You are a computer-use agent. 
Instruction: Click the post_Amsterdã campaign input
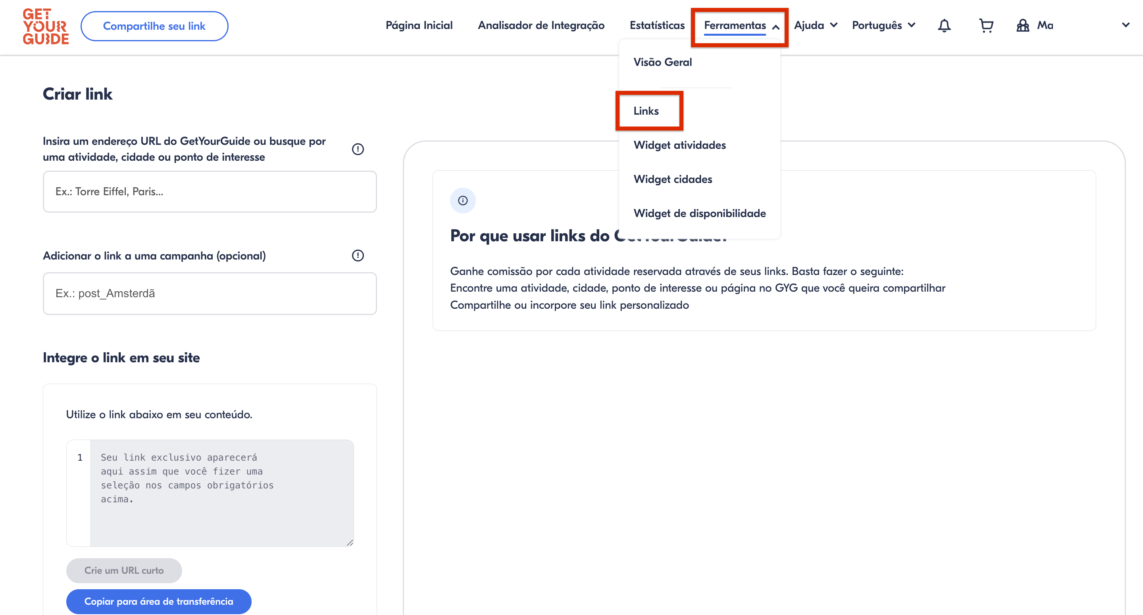click(210, 294)
